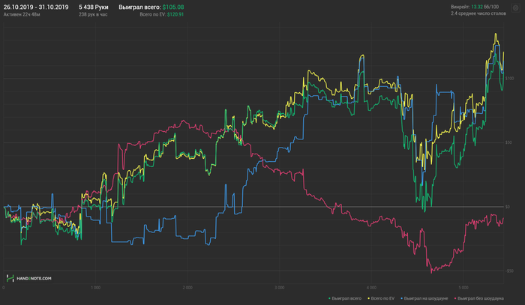
Task: Click the '5 438 Руки' hands count
Action: pyautogui.click(x=94, y=7)
